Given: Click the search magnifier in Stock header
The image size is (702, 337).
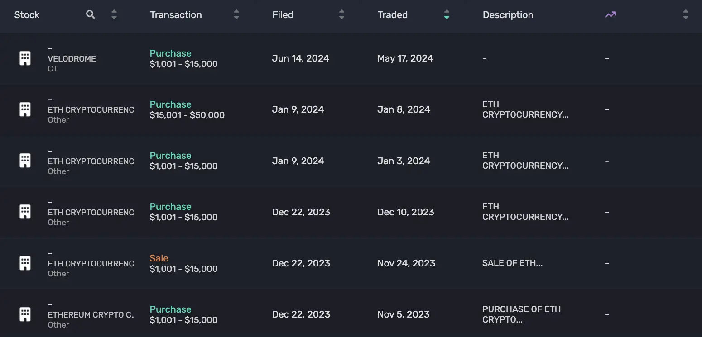Looking at the screenshot, I should 91,14.
